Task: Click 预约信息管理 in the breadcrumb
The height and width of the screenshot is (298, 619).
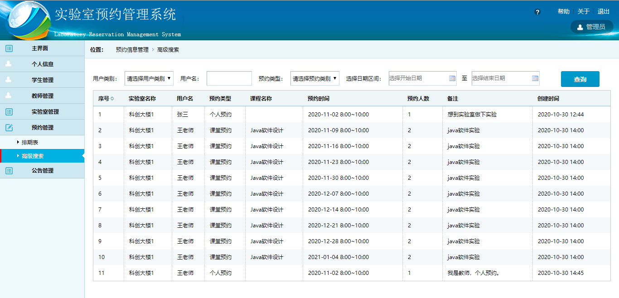Action: point(132,50)
